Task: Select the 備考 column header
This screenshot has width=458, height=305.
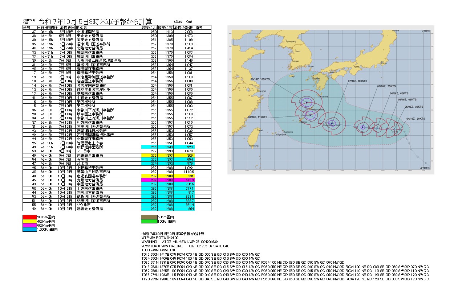Action: point(199,28)
